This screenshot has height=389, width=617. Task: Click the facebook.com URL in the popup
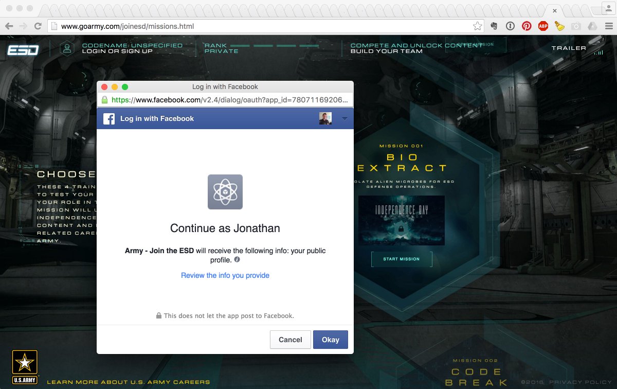[x=230, y=100]
